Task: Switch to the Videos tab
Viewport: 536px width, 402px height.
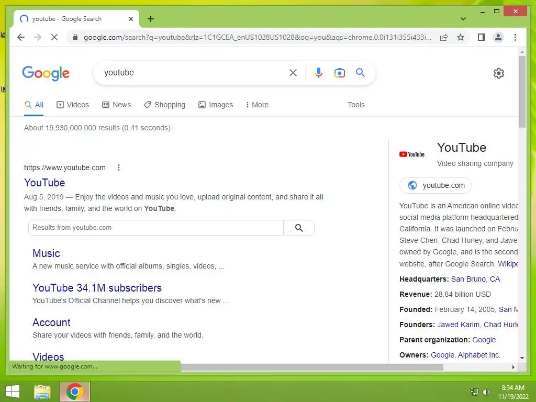Action: [x=72, y=105]
